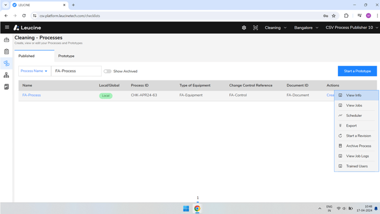Open the FA-Process link

(x=31, y=95)
